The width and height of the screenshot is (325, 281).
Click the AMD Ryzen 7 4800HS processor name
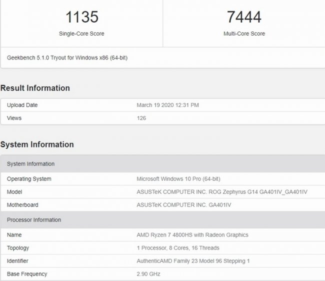(192, 235)
